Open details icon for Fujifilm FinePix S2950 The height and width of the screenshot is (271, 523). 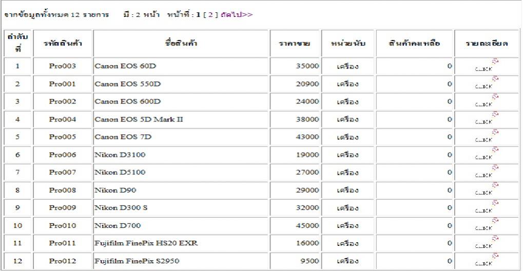487,261
